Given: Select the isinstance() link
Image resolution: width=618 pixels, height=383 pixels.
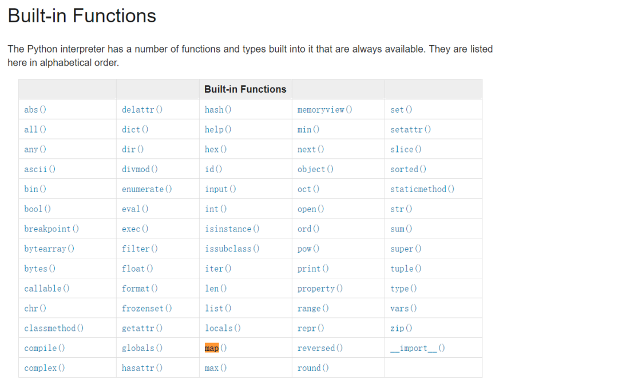Looking at the screenshot, I should click(232, 229).
